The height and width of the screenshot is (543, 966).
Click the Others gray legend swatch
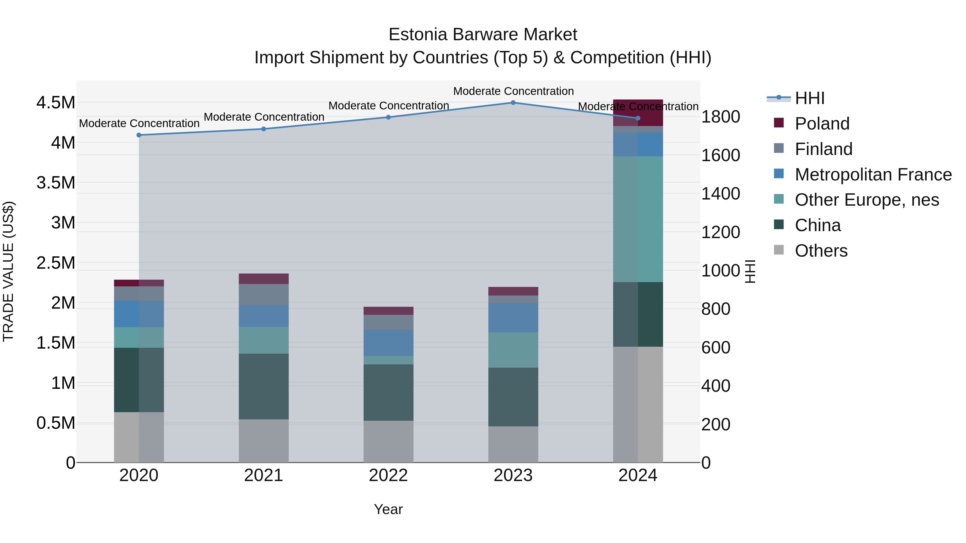[779, 250]
